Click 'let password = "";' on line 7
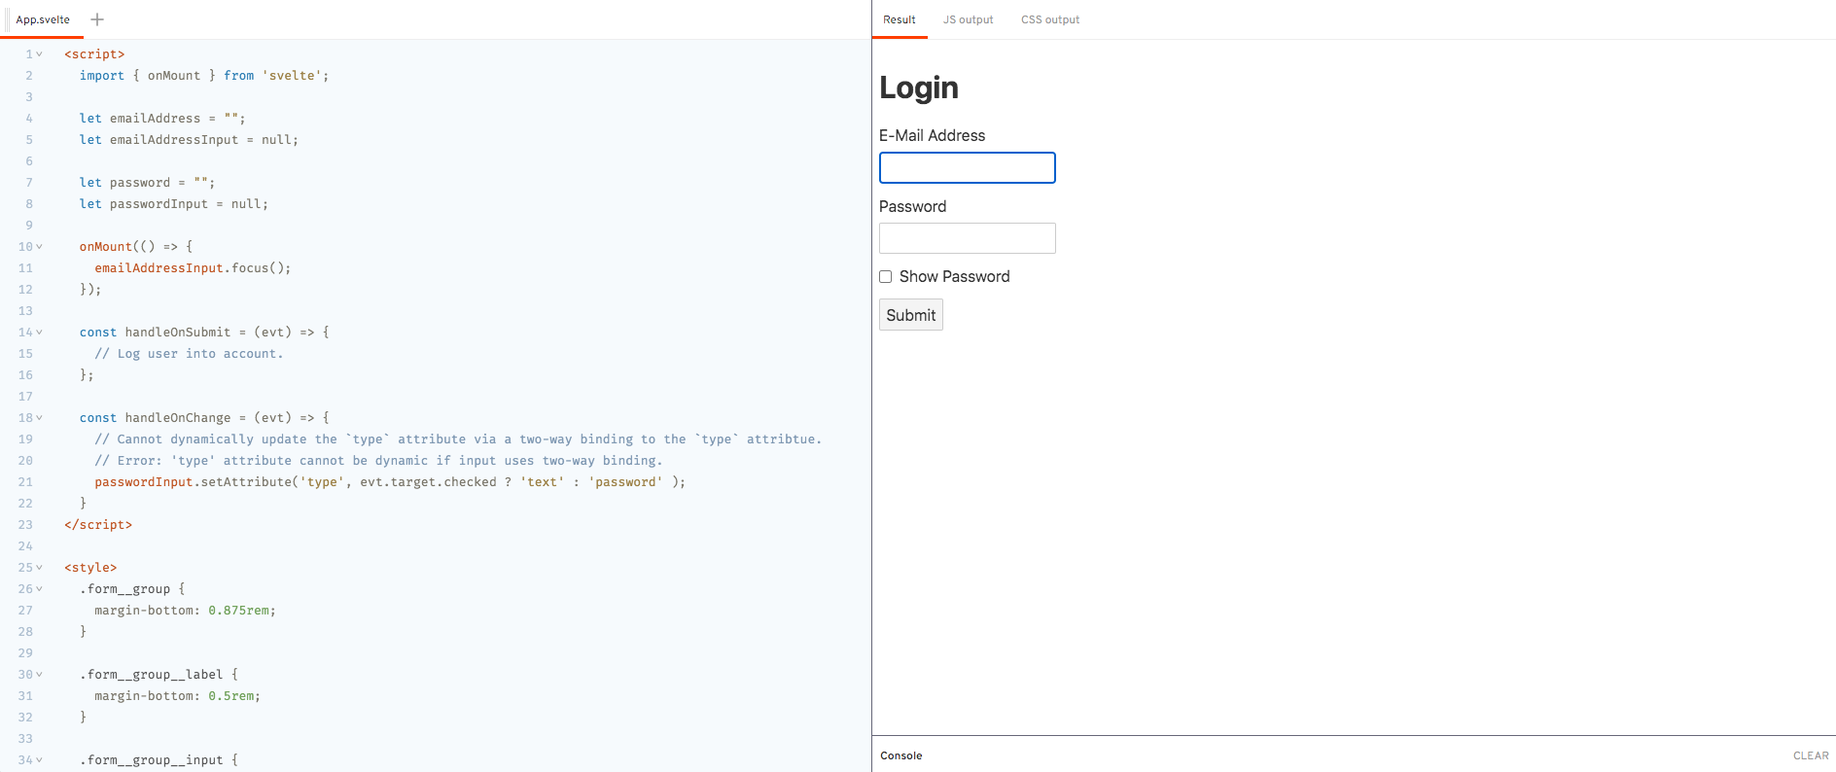Image resolution: width=1836 pixels, height=772 pixels. 148,183
